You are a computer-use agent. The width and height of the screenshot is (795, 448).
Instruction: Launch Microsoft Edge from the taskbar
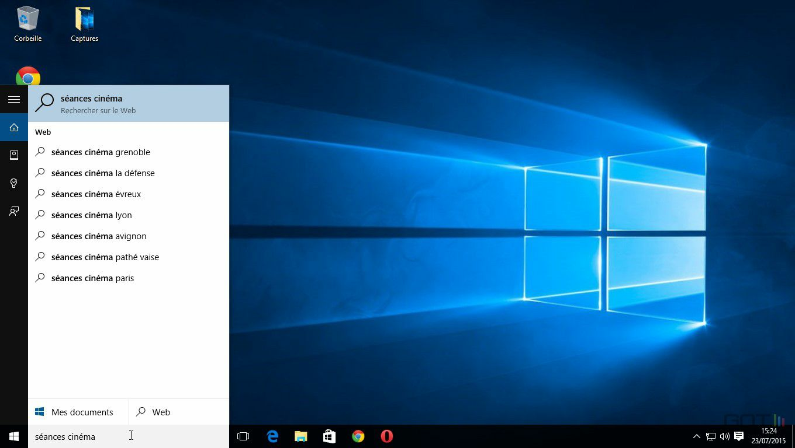[x=272, y=436]
